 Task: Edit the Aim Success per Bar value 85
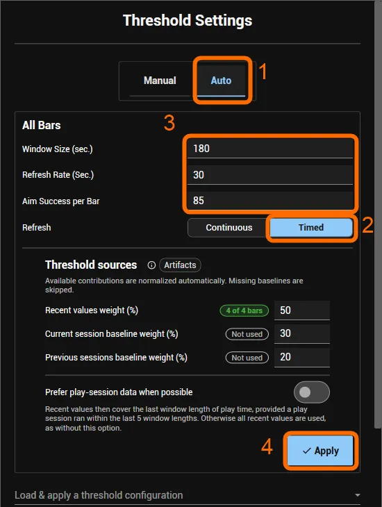click(x=270, y=201)
